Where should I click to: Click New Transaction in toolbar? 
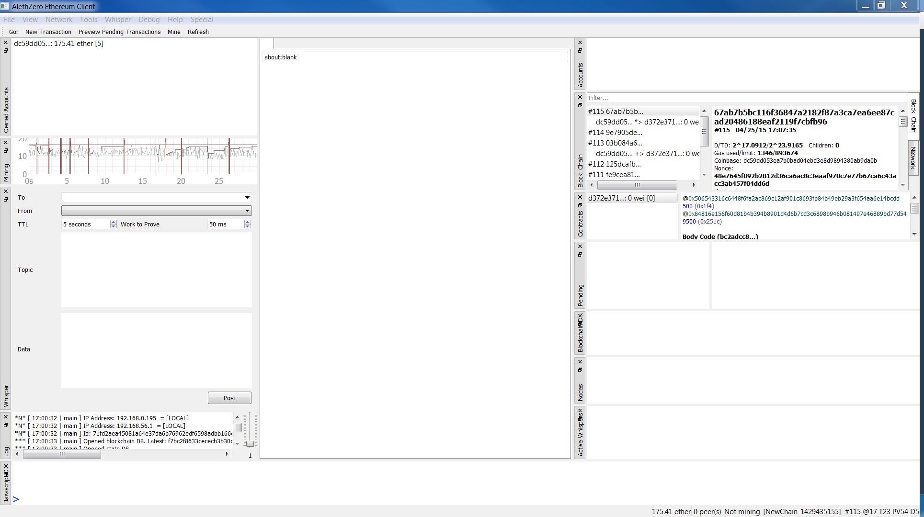pyautogui.click(x=48, y=32)
